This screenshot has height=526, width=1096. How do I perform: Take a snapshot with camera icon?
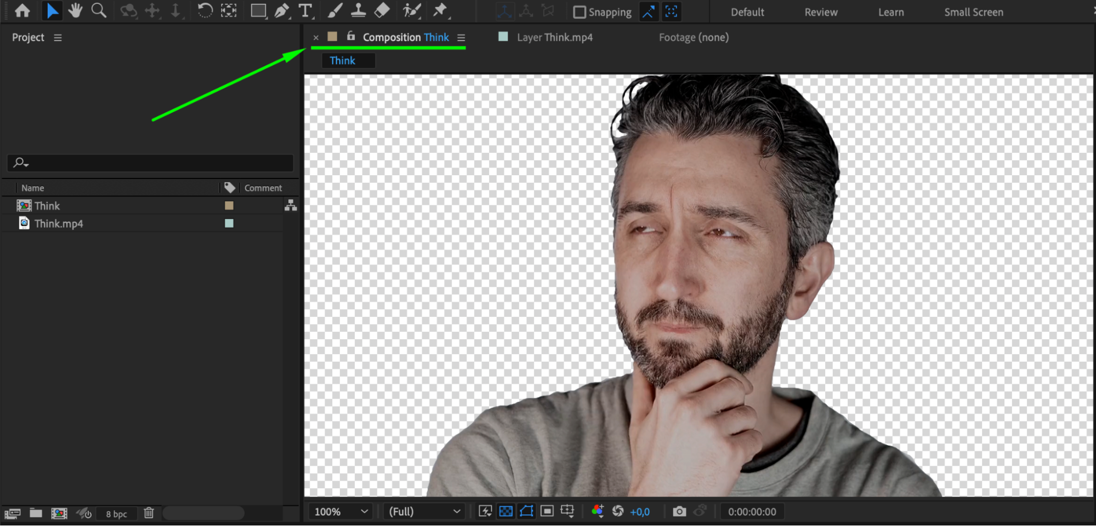pos(679,511)
